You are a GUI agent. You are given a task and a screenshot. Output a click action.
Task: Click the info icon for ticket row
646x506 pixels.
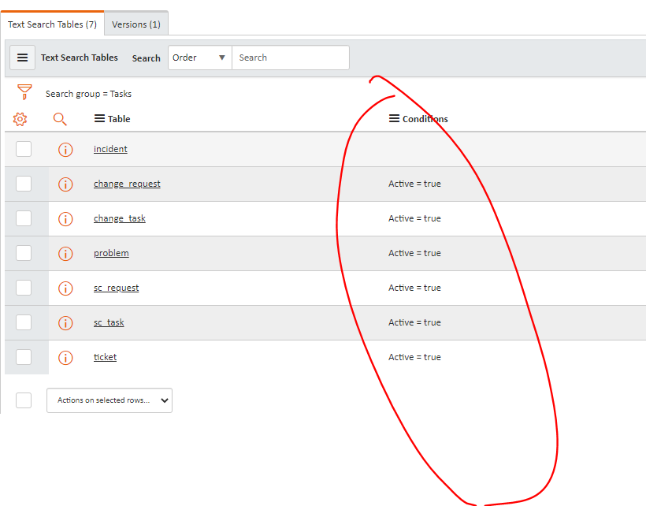[65, 357]
